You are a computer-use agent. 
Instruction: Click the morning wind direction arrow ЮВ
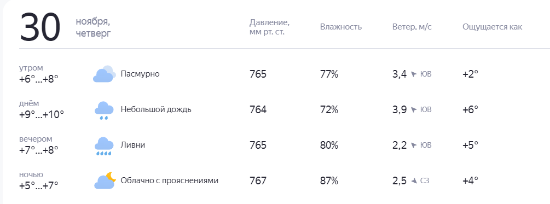coord(414,74)
